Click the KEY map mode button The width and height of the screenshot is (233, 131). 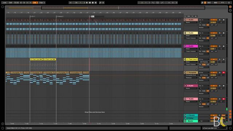coord(209,3)
